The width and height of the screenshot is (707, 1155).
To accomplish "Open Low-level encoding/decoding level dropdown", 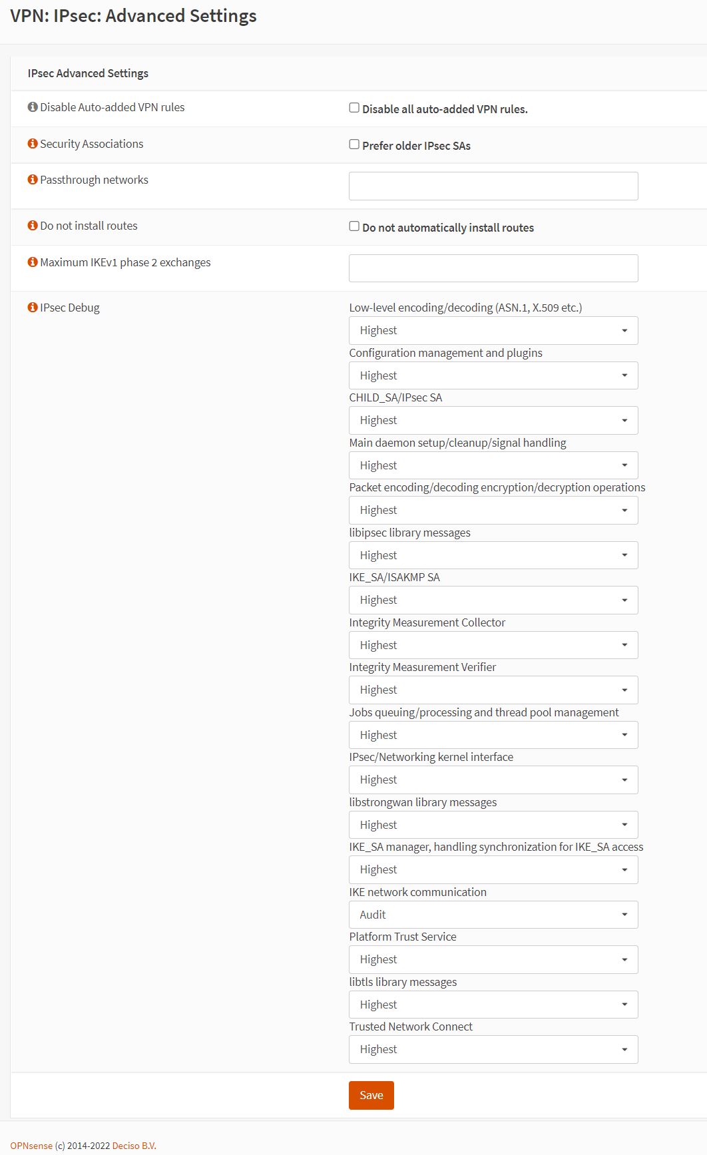I will 493,331.
